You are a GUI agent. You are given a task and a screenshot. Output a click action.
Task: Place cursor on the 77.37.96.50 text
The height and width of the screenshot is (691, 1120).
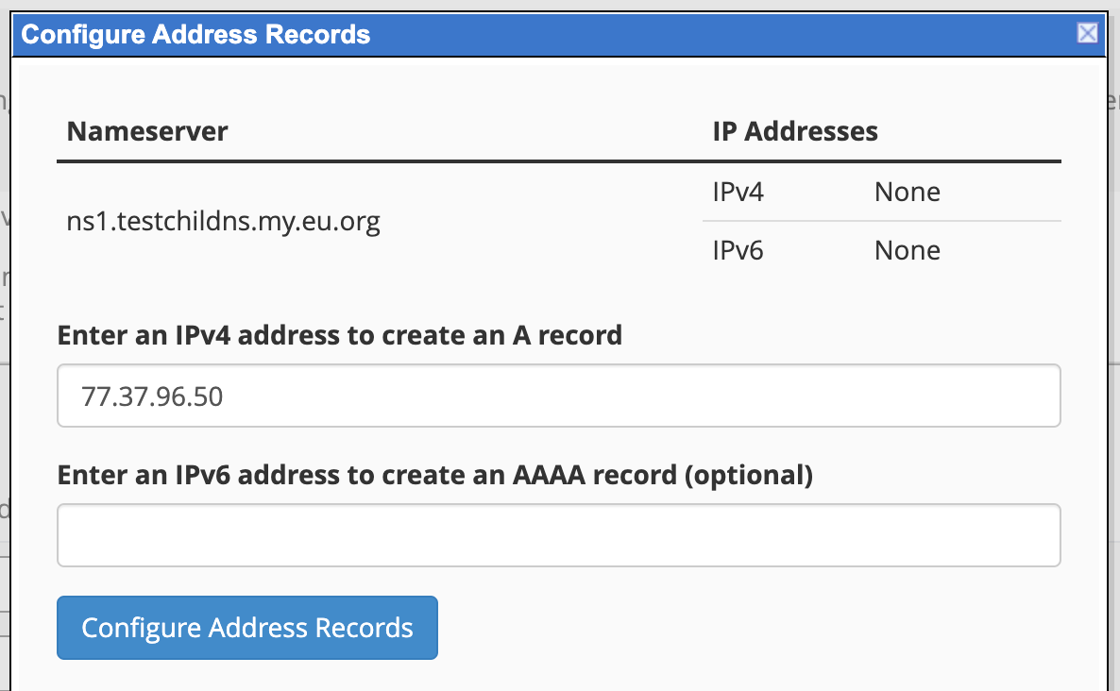pyautogui.click(x=152, y=396)
